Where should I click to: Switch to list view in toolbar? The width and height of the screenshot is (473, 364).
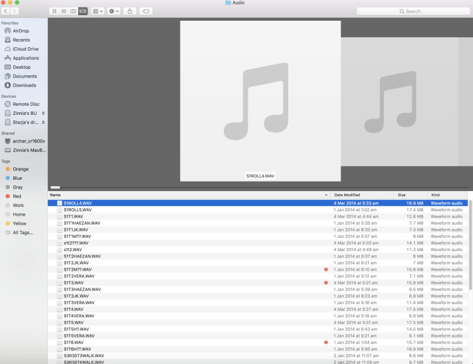(x=64, y=11)
